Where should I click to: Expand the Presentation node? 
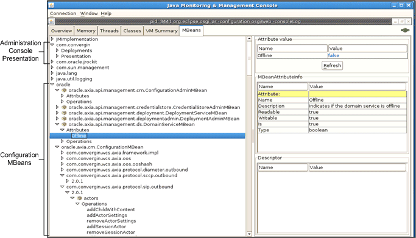(x=57, y=56)
